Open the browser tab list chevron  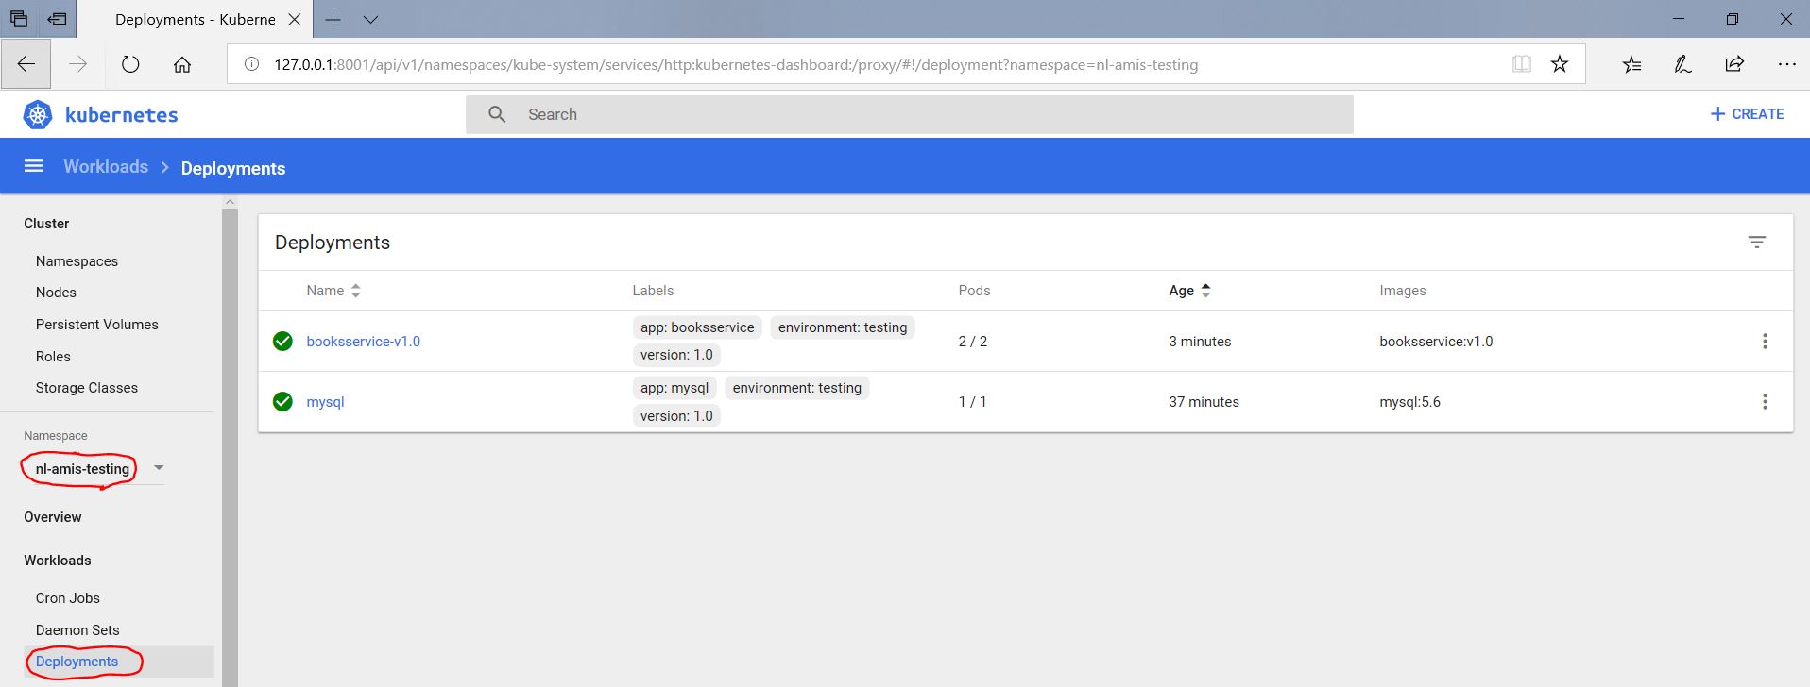(x=370, y=20)
